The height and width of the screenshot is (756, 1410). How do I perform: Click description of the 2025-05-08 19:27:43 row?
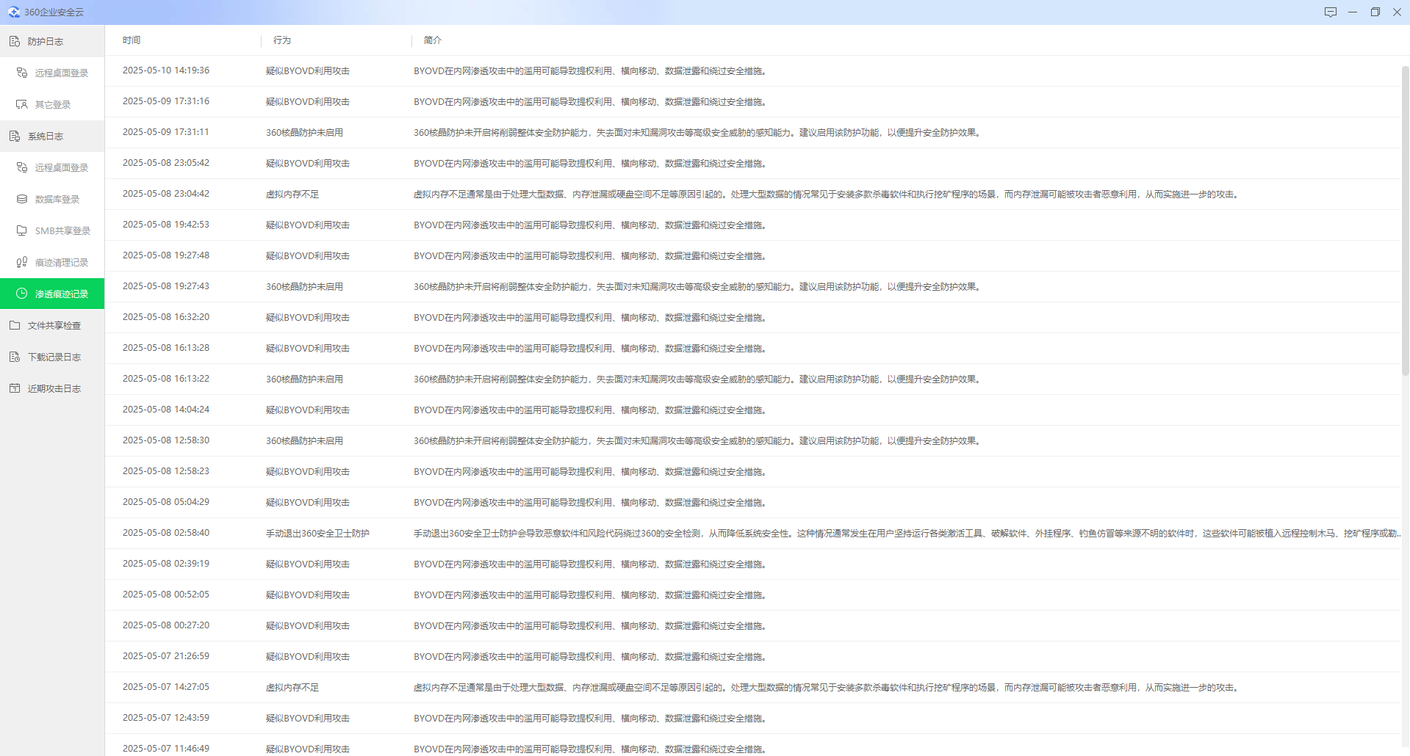698,287
